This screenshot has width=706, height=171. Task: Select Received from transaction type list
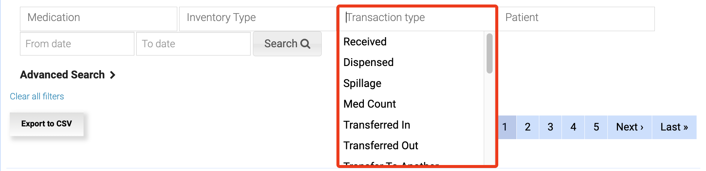pos(365,42)
